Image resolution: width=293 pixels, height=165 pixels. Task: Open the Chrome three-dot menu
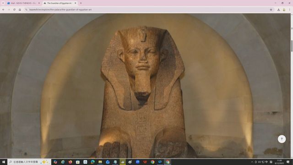pos(290,10)
